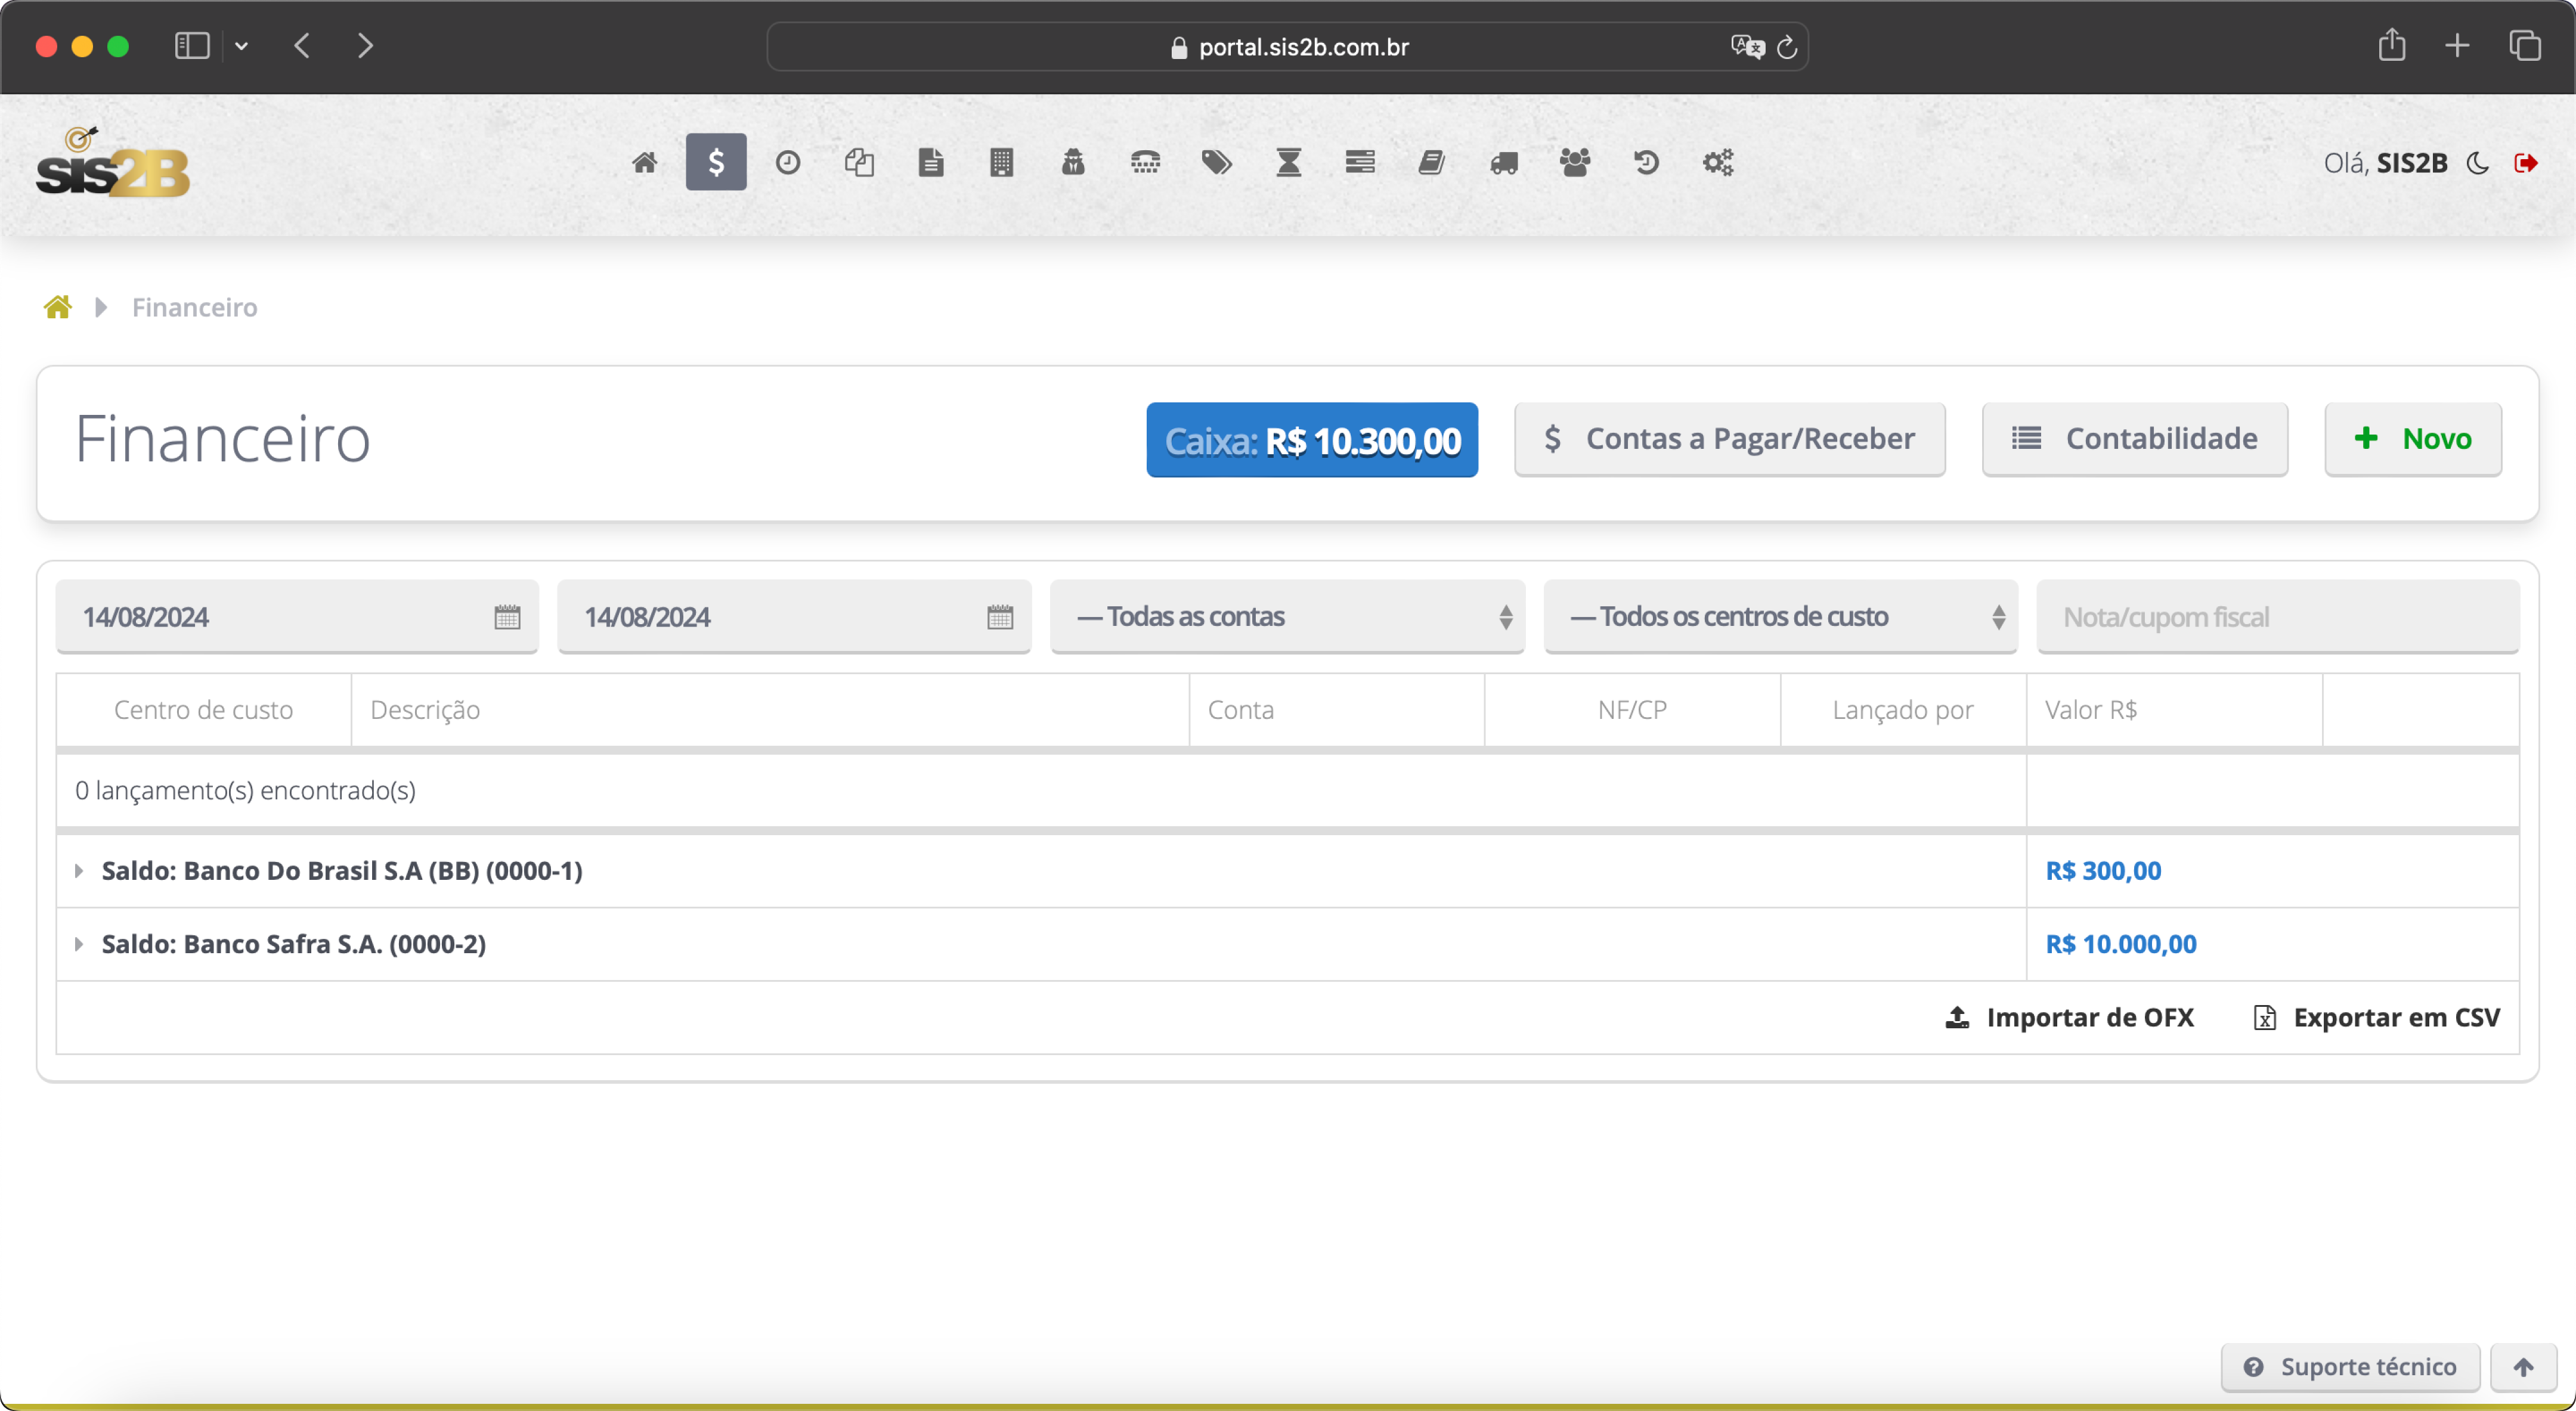Open Todos os centros de custo dropdown
The height and width of the screenshot is (1411, 2576).
1780,617
